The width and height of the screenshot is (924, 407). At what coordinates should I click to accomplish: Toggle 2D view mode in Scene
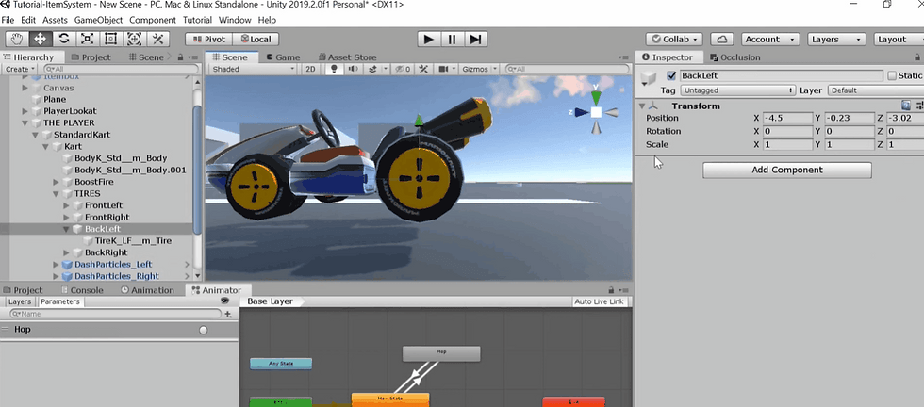(310, 69)
